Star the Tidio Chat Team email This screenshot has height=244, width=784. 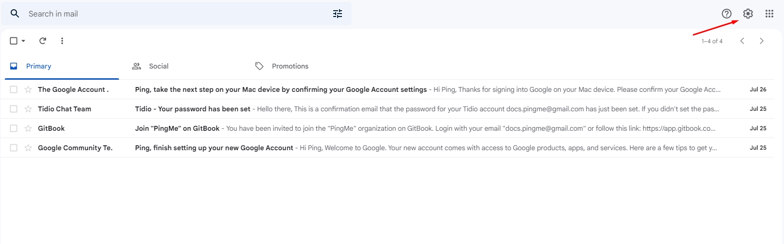coord(28,109)
